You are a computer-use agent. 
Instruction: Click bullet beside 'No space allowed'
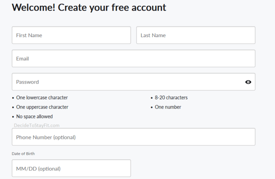(x=13, y=117)
